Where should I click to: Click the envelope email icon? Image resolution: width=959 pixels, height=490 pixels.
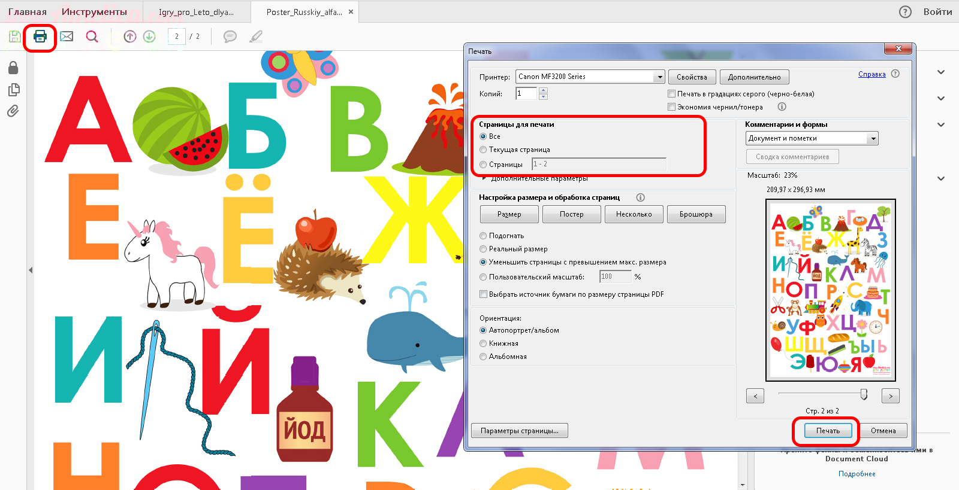(67, 36)
